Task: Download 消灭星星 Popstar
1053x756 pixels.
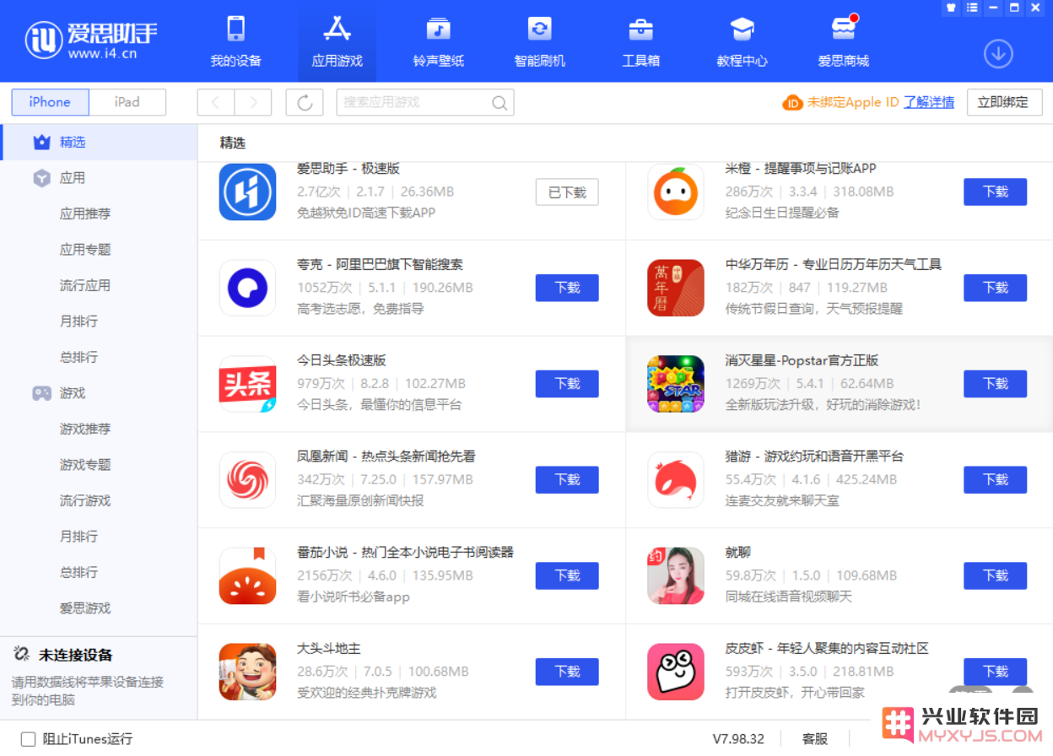Action: click(996, 384)
